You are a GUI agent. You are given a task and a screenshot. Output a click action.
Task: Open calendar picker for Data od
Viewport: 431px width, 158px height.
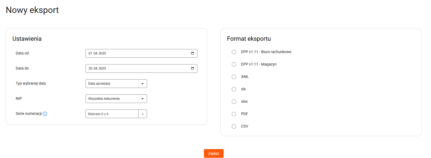(192, 53)
